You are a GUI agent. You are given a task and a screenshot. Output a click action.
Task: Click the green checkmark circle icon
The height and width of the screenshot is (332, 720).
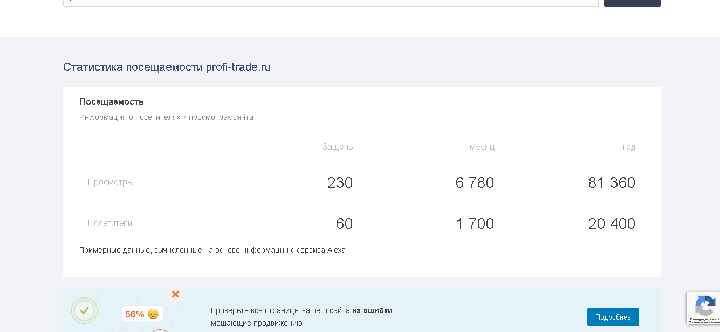84,310
